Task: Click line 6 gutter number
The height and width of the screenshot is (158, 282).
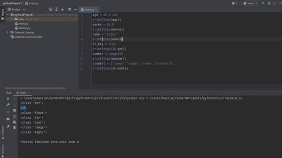Action: pos(82,39)
